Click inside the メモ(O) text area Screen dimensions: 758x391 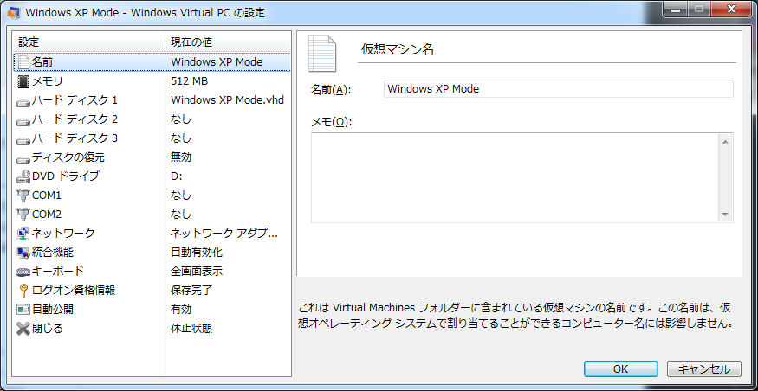coord(515,177)
